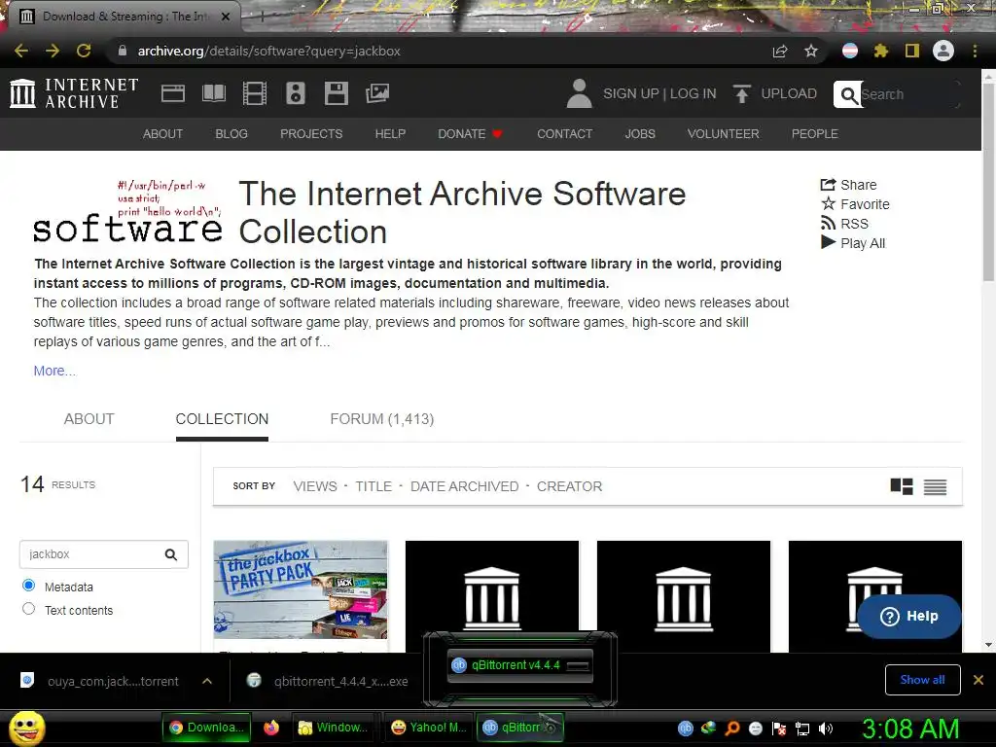This screenshot has width=996, height=747.
Task: Switch to Windows folder taskbar button
Action: tap(334, 728)
